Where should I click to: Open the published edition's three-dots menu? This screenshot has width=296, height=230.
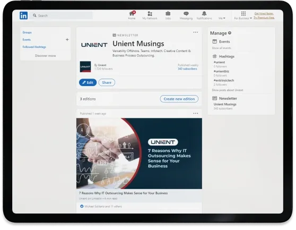click(x=196, y=113)
